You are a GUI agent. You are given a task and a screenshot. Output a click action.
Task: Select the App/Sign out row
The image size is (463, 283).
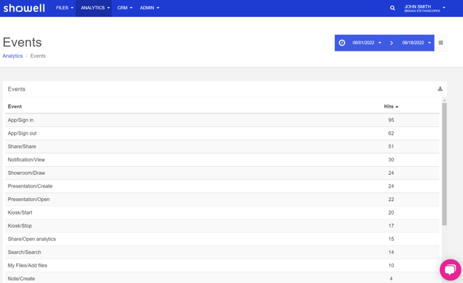(222, 133)
